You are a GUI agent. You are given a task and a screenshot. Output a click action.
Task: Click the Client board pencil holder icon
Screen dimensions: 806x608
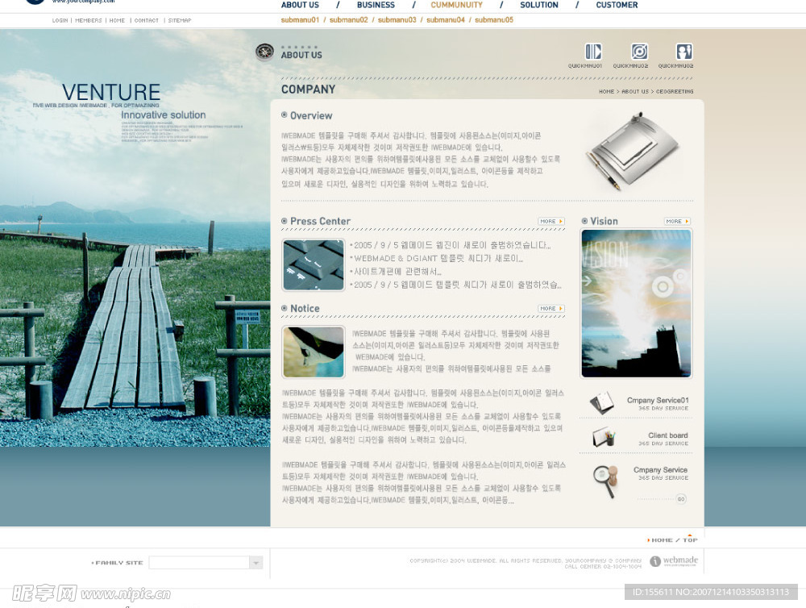point(604,437)
